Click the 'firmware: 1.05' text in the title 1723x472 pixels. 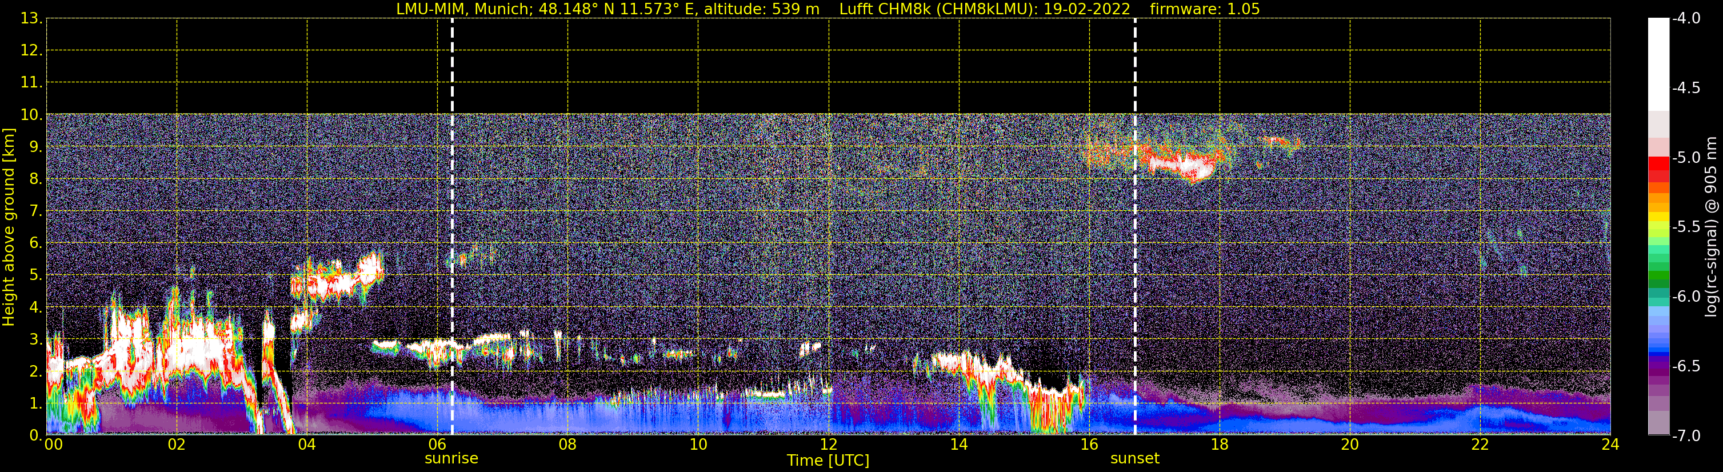[1205, 9]
